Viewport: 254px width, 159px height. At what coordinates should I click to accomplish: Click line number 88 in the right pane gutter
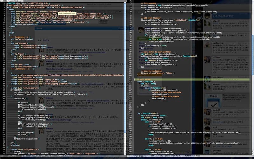tap(131, 29)
